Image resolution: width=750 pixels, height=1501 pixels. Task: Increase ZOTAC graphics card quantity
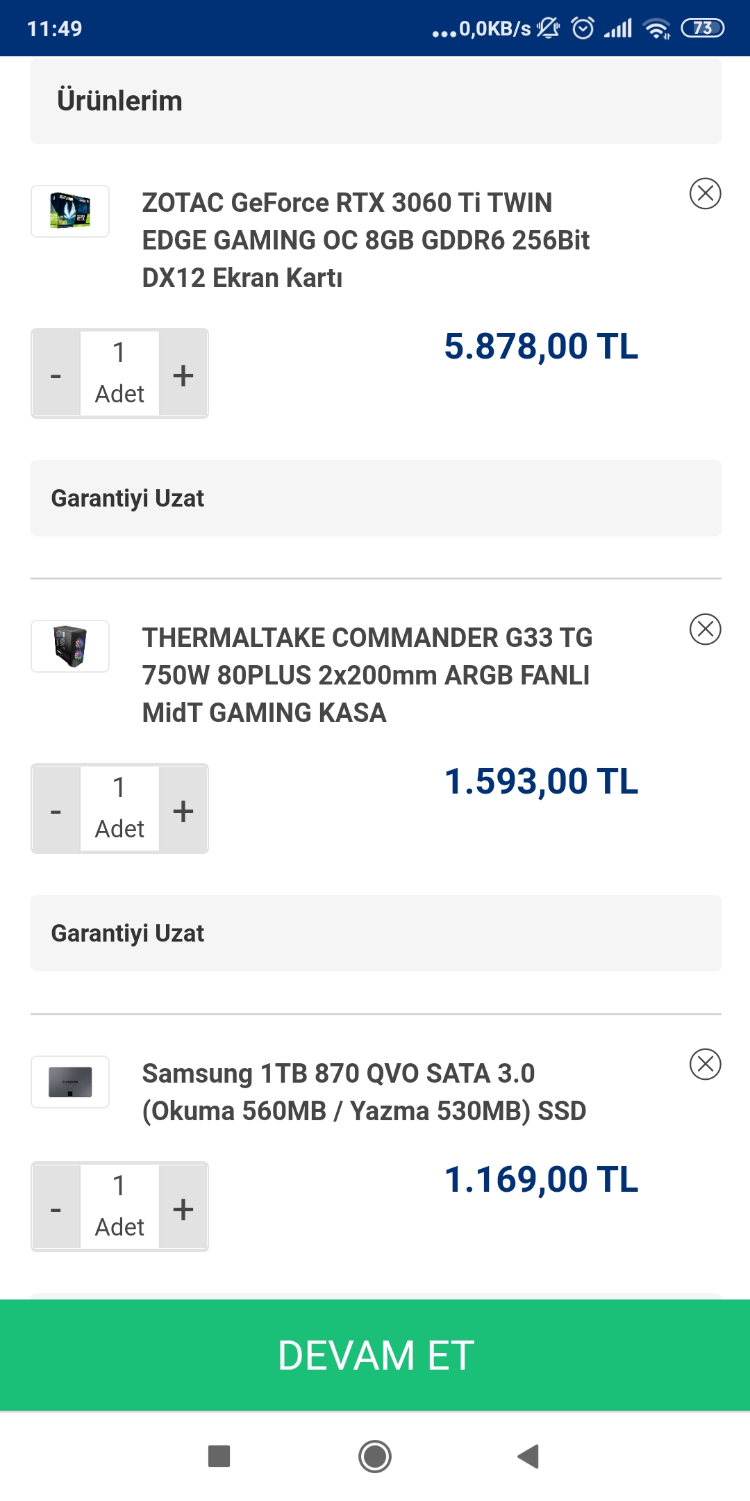183,375
